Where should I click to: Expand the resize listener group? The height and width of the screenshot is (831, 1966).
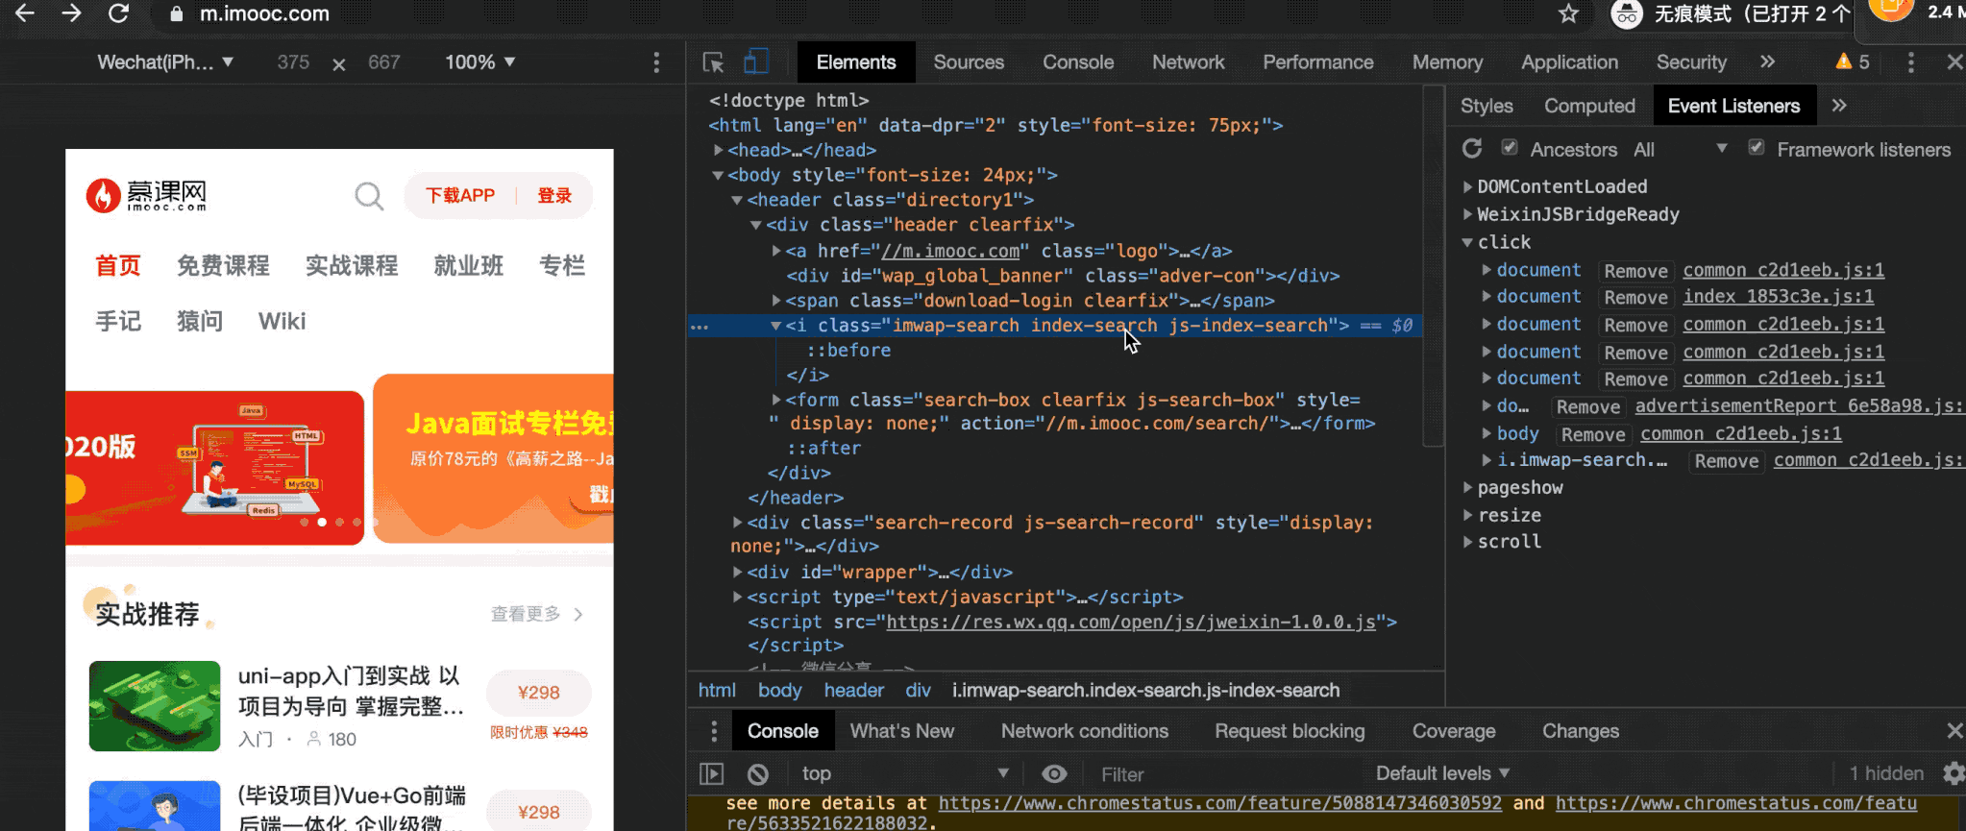[x=1467, y=515]
